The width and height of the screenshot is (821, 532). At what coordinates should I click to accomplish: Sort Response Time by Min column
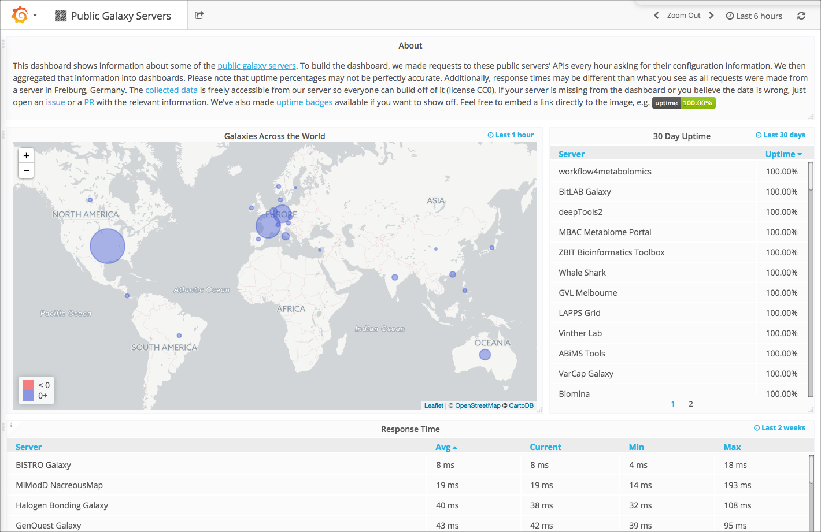tap(637, 447)
